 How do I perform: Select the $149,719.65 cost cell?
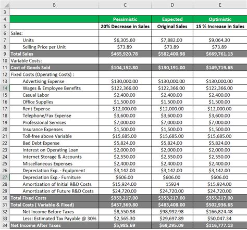click(220, 68)
